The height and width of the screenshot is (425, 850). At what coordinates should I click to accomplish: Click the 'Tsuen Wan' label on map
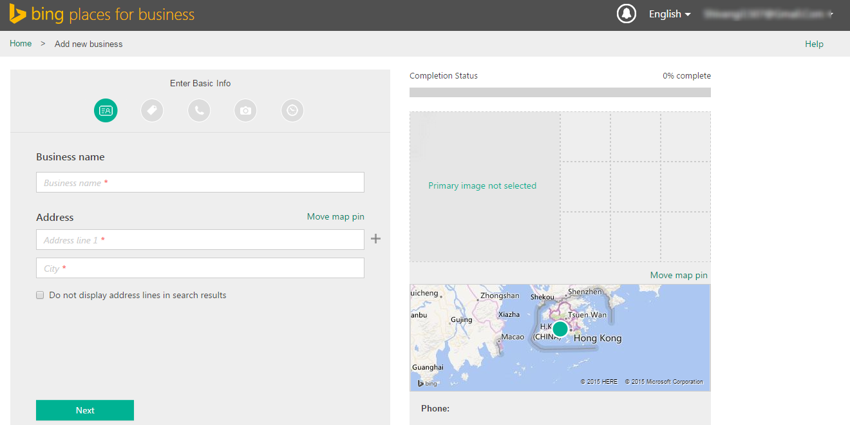click(x=587, y=315)
